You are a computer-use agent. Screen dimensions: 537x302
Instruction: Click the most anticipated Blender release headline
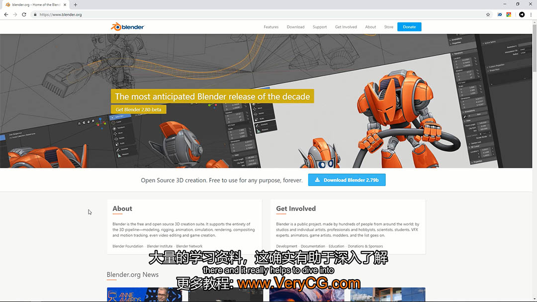212,96
